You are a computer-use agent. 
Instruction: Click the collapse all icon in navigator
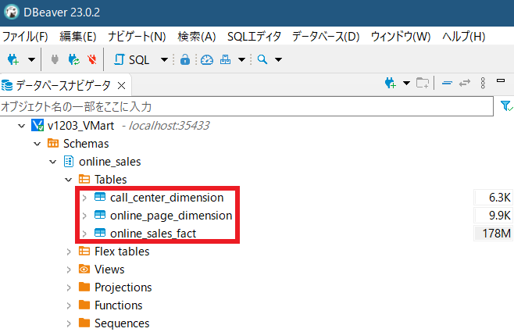[447, 84]
